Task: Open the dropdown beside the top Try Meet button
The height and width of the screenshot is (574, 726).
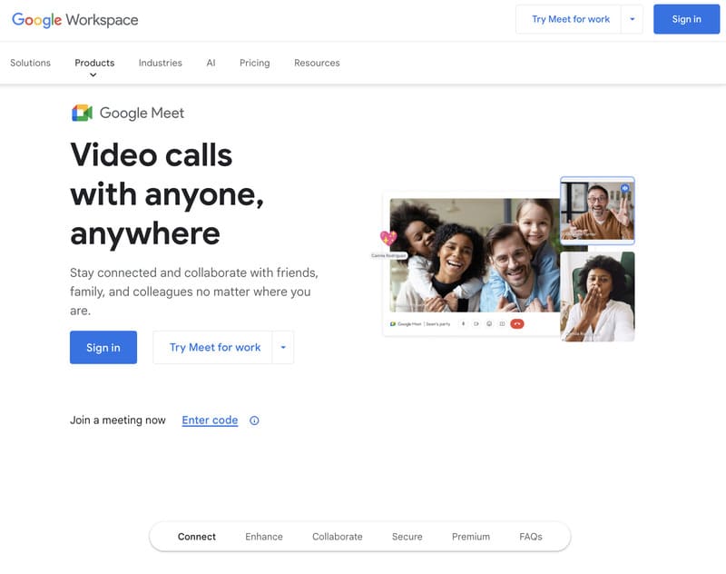Action: tap(631, 18)
